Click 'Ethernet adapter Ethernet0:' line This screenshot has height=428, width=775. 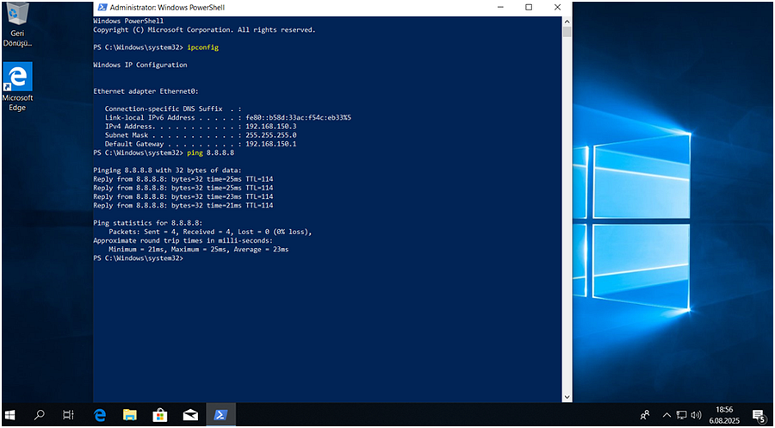[x=146, y=91]
